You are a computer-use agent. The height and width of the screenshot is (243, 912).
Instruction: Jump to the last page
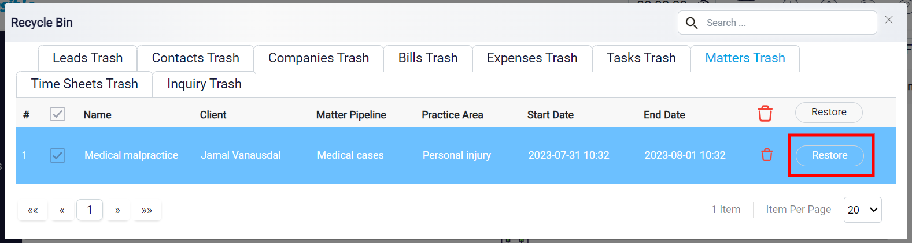coord(147,210)
